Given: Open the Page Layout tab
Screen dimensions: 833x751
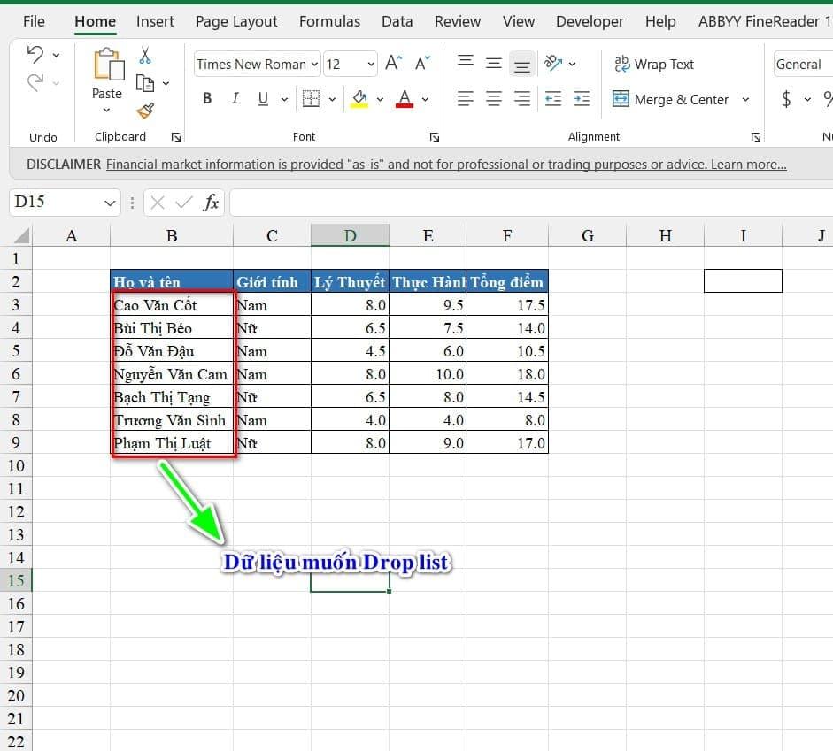Looking at the screenshot, I should tap(236, 21).
